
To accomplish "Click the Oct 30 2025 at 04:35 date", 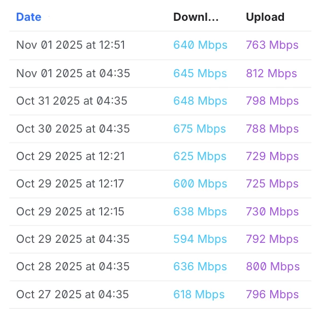I will [x=73, y=129].
